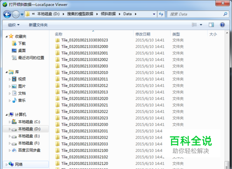Expand the 视频 library node
The width and height of the screenshot is (232, 169).
(x=10, y=79)
